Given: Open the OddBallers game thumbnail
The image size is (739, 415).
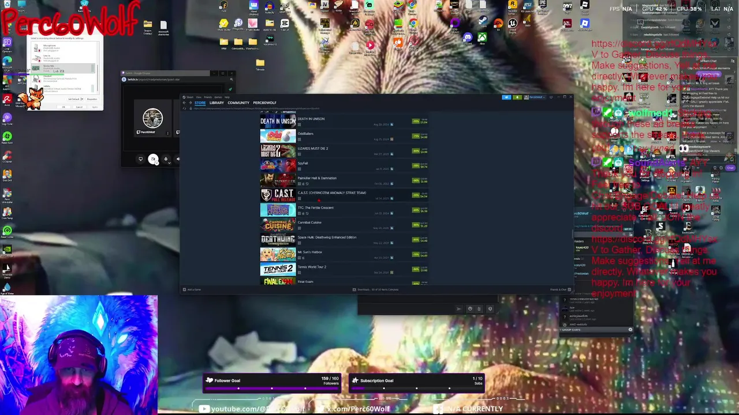Looking at the screenshot, I should 278,135.
